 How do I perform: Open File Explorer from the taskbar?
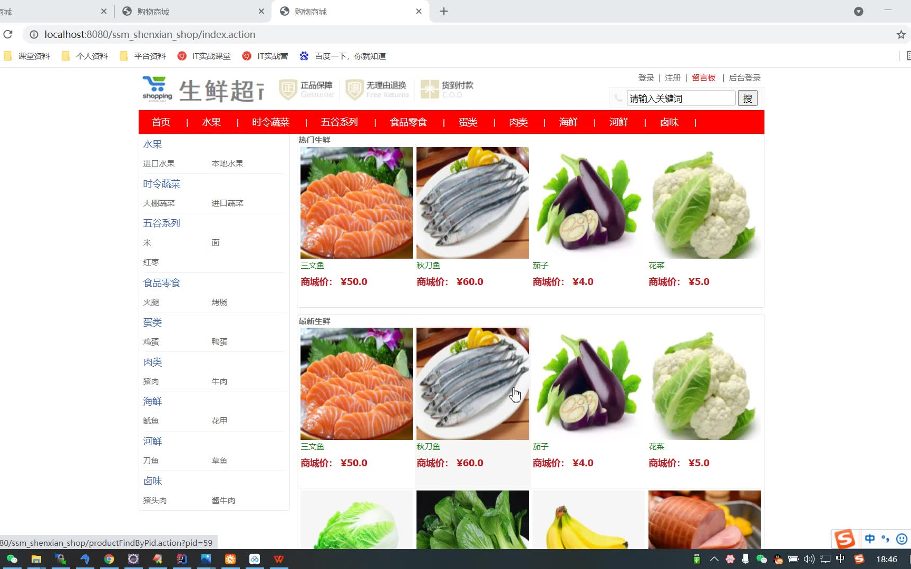pos(36,559)
